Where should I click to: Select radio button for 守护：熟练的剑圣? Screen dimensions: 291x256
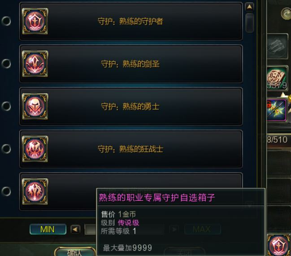[x=6, y=64]
